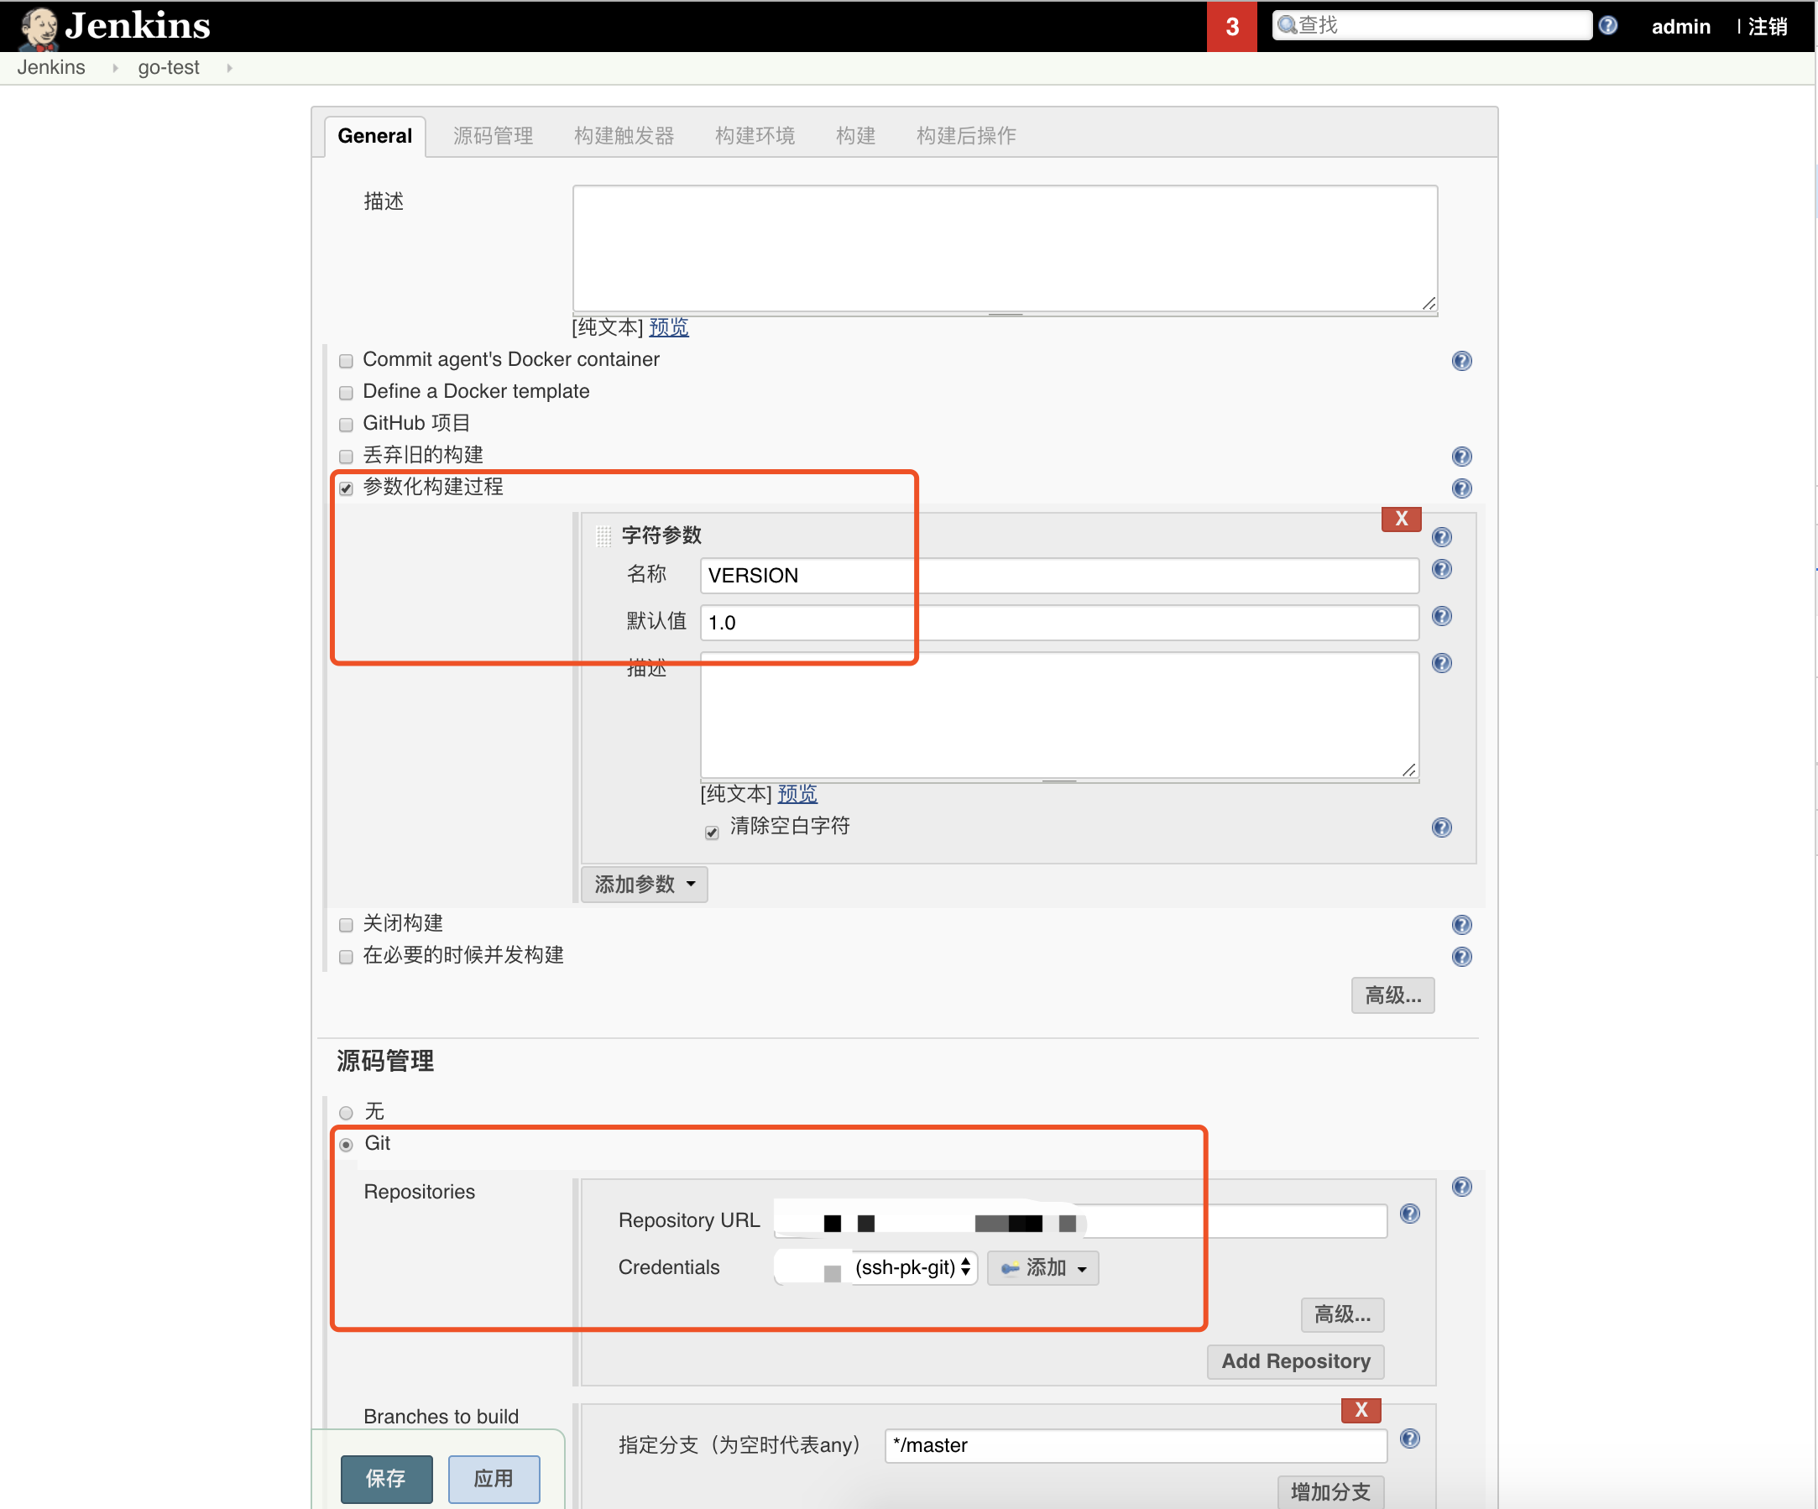Click help icon next to search box
Image resolution: width=1818 pixels, height=1509 pixels.
coord(1607,25)
